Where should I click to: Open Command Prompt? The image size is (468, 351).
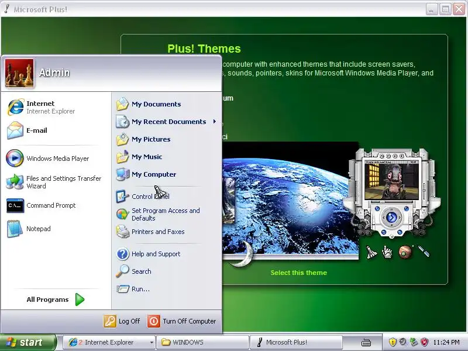tap(41, 205)
